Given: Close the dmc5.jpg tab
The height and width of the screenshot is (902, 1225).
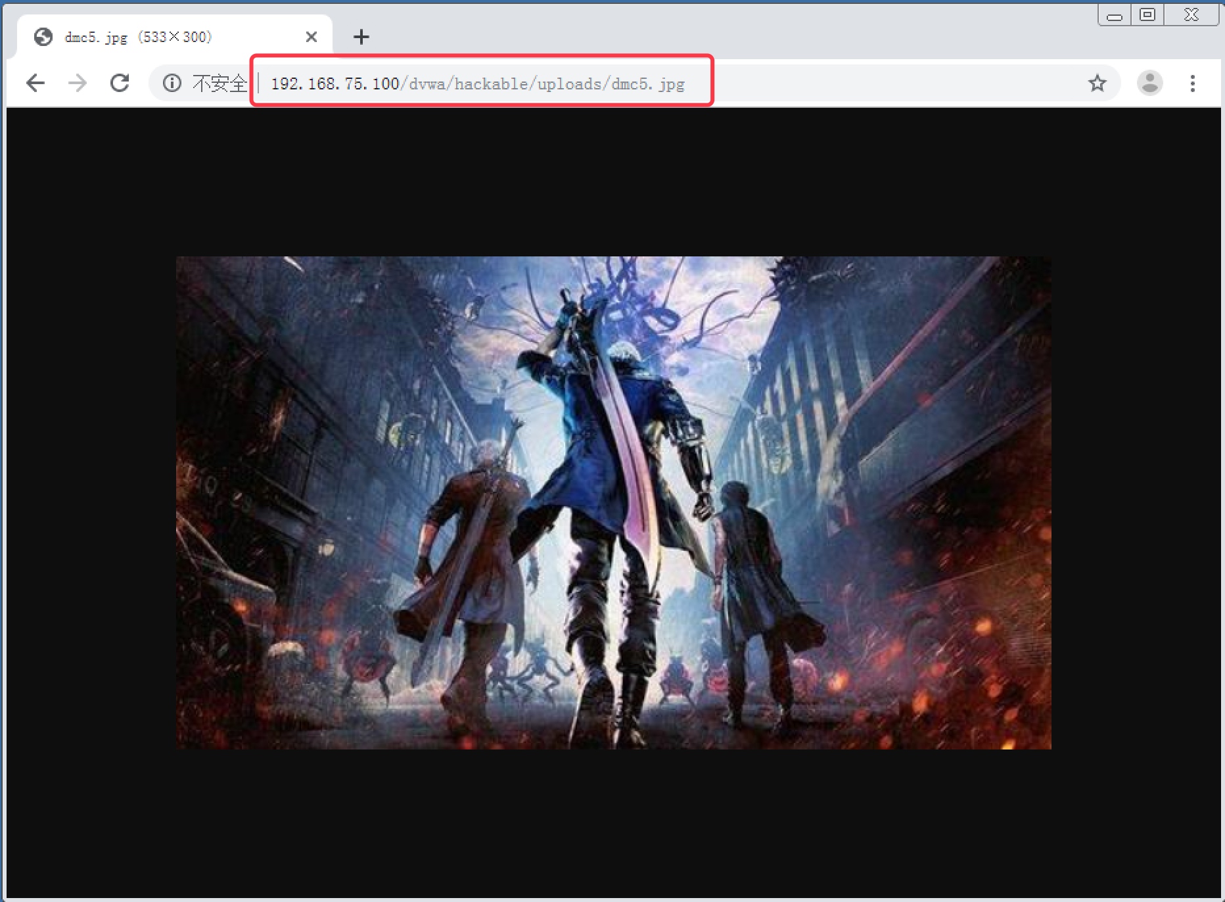Looking at the screenshot, I should (x=312, y=37).
